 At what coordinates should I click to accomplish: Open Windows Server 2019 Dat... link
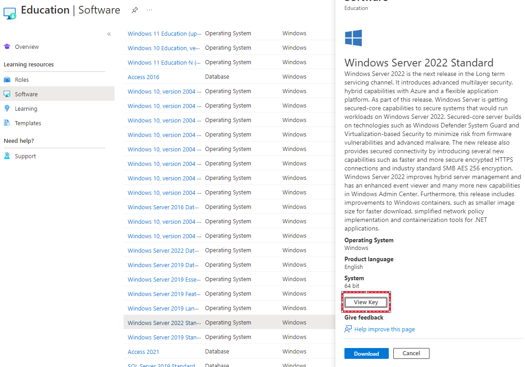pos(163,265)
